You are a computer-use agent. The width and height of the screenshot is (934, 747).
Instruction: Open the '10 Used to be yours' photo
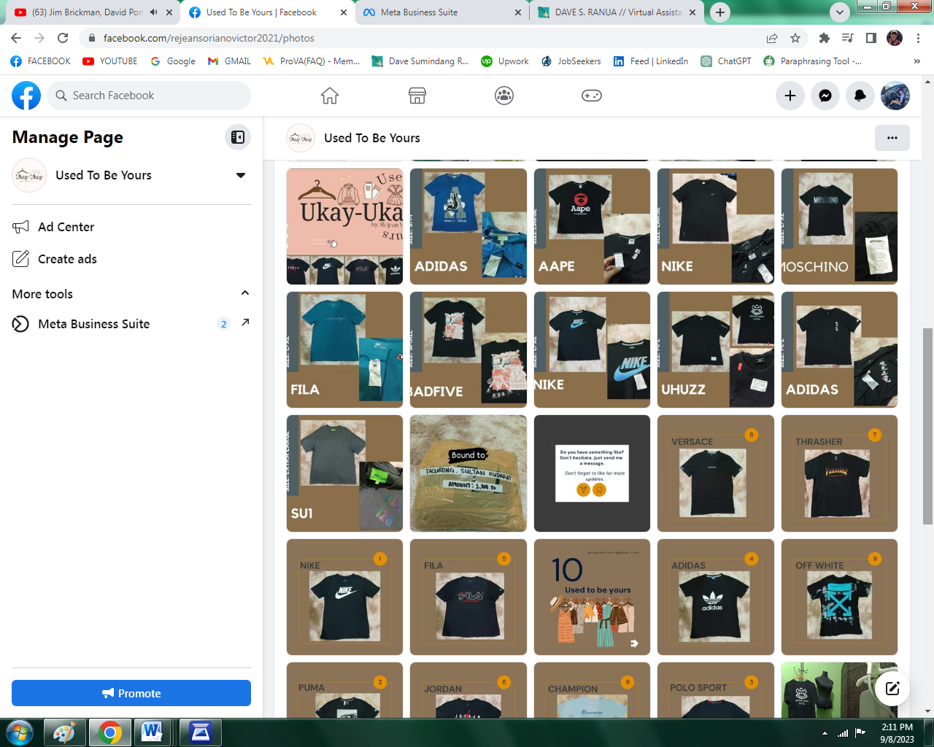pyautogui.click(x=592, y=597)
